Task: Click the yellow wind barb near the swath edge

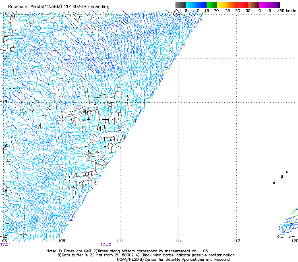Action: (x=166, y=73)
